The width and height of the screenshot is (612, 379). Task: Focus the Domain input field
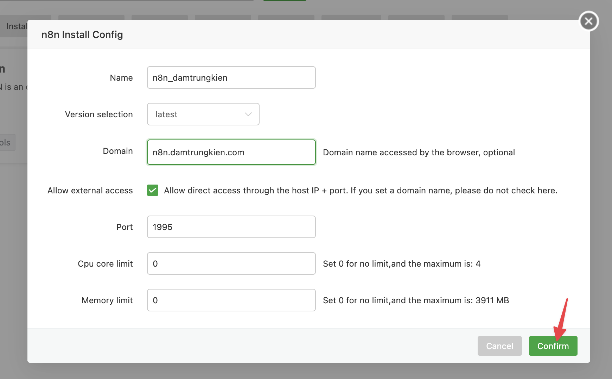point(231,152)
